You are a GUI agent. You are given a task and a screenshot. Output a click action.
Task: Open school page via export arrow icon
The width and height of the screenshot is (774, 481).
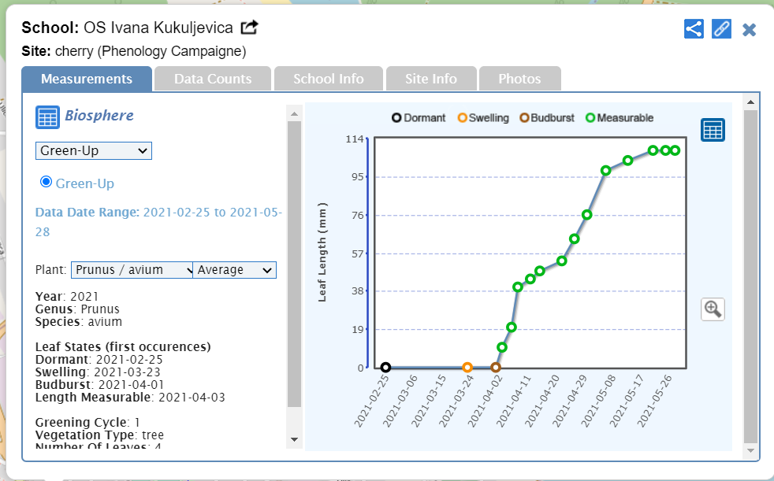pos(249,28)
